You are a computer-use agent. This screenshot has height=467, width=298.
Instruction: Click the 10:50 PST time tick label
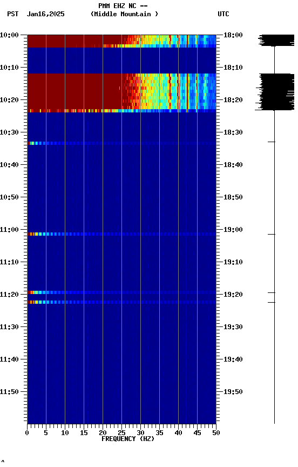click(x=9, y=197)
